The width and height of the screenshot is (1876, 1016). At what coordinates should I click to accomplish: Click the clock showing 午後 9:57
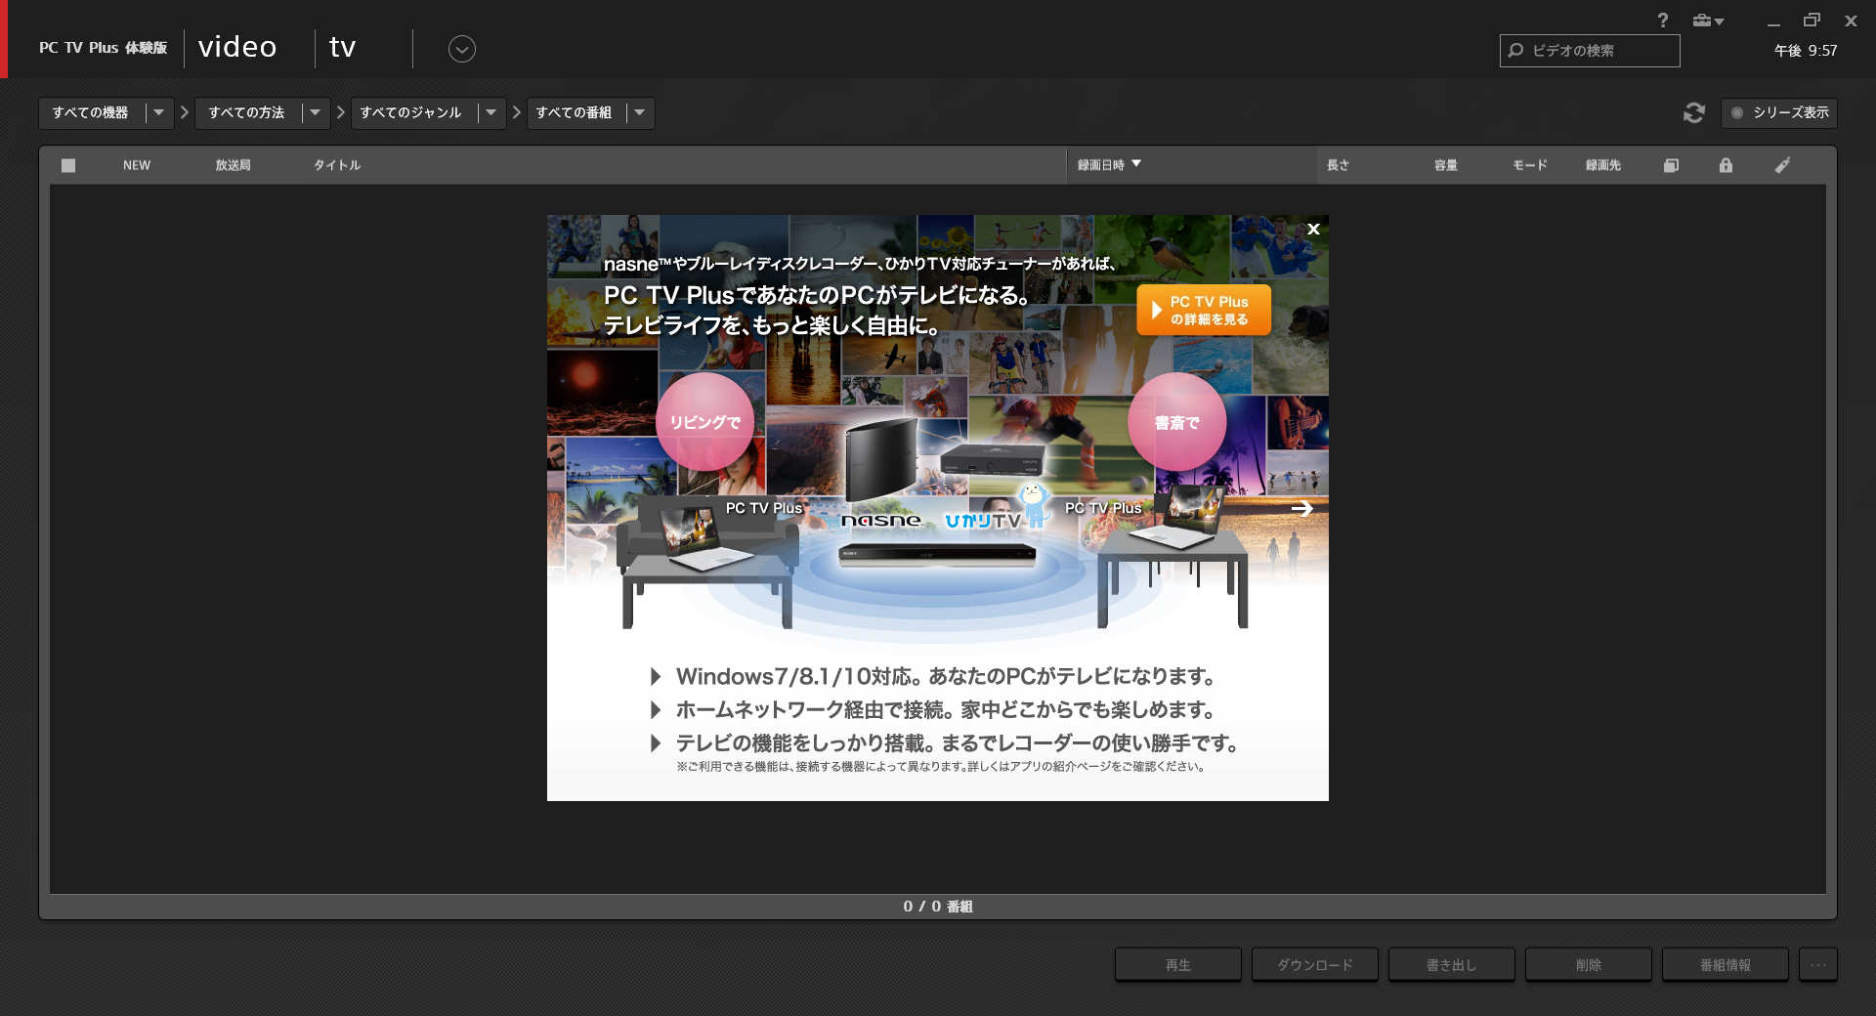[1806, 51]
